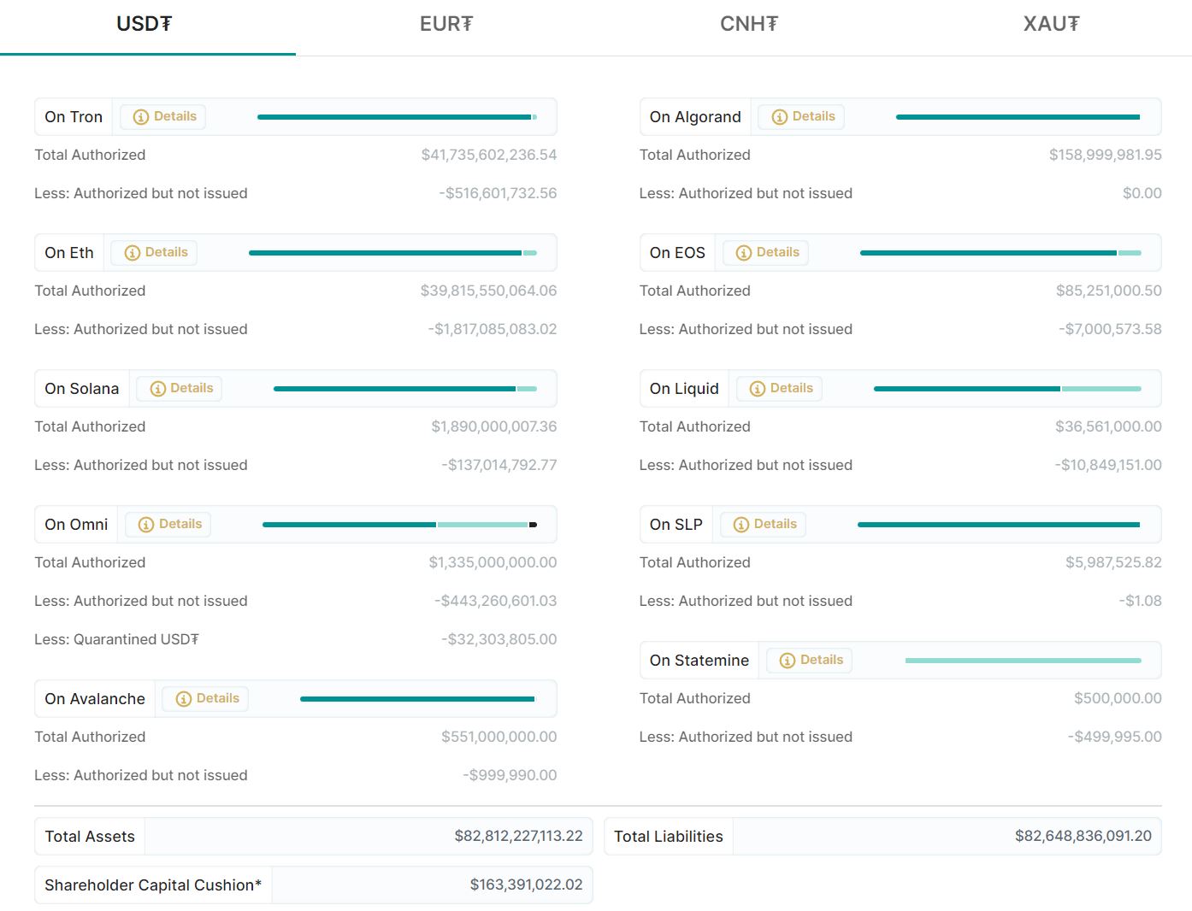Open Details for On Omni
The height and width of the screenshot is (911, 1192).
click(169, 524)
